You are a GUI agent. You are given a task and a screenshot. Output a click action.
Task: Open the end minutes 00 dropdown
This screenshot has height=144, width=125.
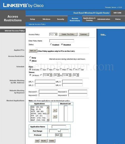[x=76, y=75]
